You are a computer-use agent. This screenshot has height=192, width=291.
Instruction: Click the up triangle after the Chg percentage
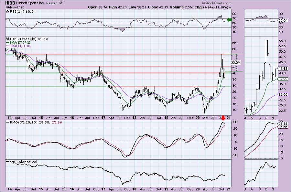(x=230, y=7)
